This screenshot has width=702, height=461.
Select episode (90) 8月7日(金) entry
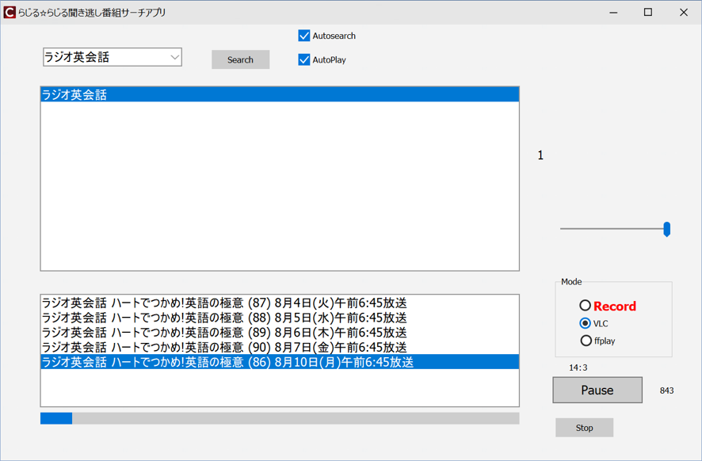point(280,347)
